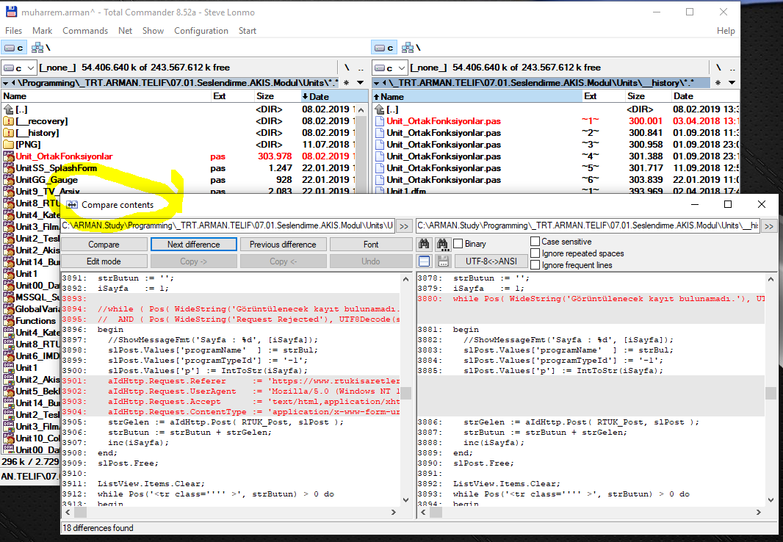The width and height of the screenshot is (783, 542).
Task: Click right compare pane horizontal scrollbar thumb
Action: point(436,512)
